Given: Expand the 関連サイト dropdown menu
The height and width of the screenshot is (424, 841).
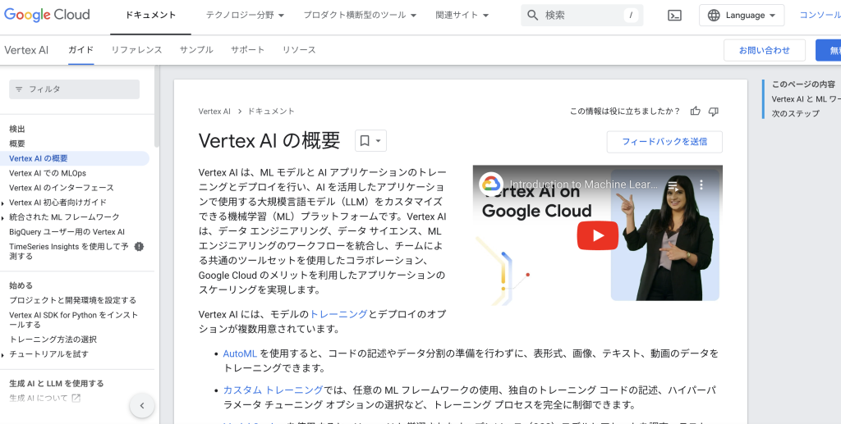Looking at the screenshot, I should 462,16.
